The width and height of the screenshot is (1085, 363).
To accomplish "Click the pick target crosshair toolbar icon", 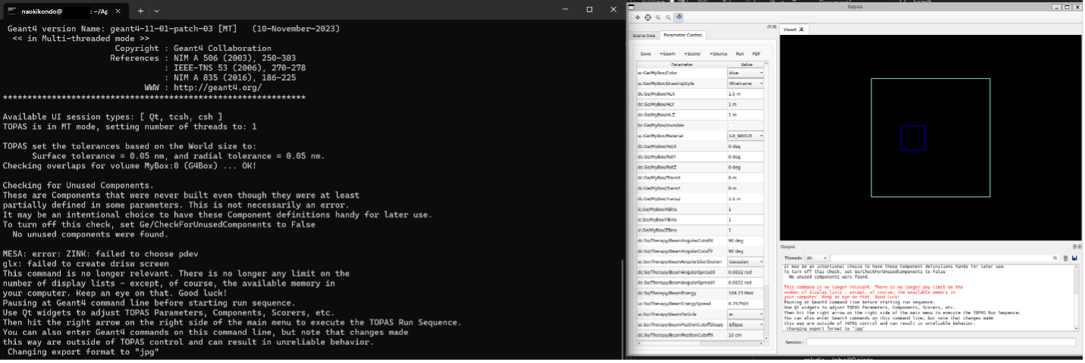I will pyautogui.click(x=647, y=17).
